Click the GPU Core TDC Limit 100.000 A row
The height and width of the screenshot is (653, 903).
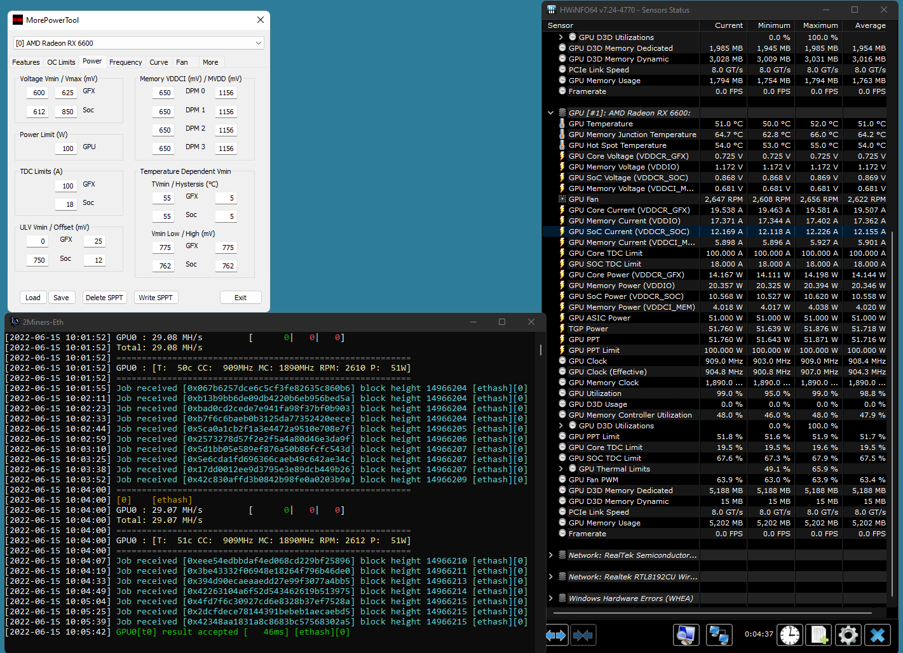(x=716, y=253)
